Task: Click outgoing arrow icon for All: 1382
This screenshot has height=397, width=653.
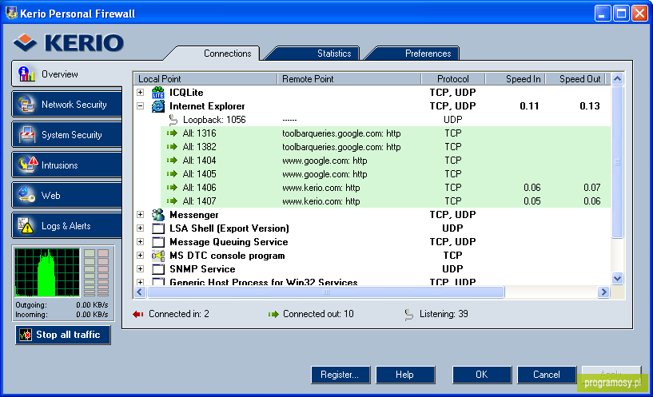Action: [x=172, y=147]
